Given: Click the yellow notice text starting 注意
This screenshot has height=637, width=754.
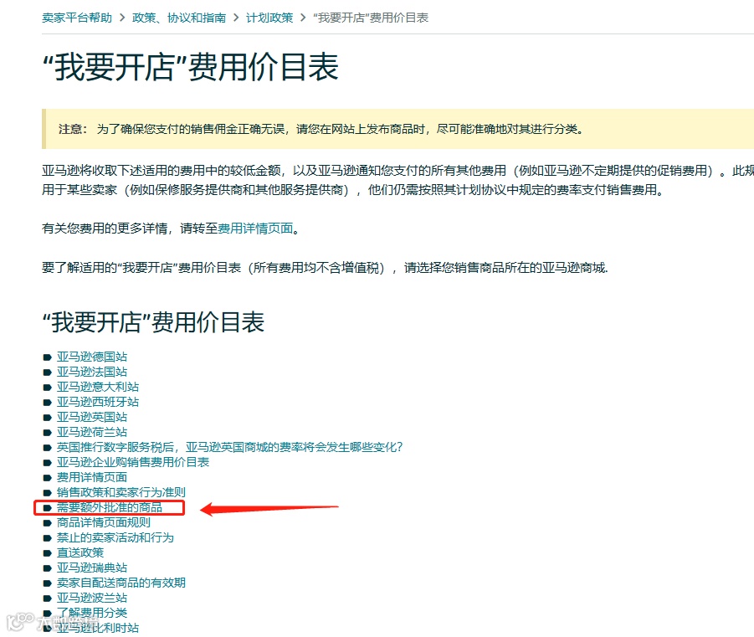Looking at the screenshot, I should click(x=321, y=129).
